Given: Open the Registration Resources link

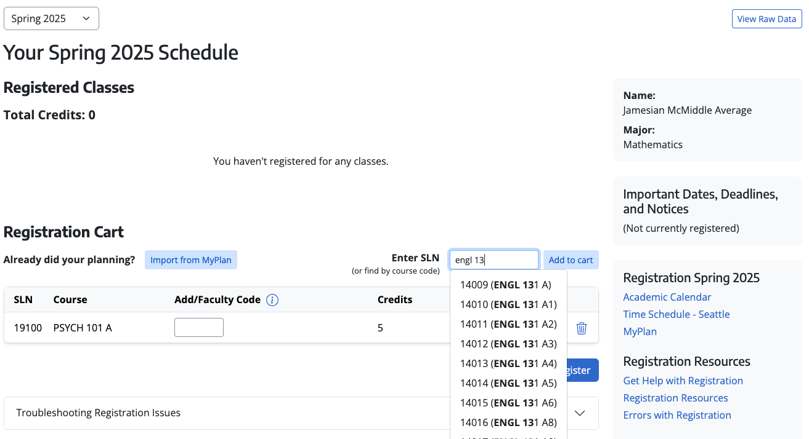Looking at the screenshot, I should 675,397.
